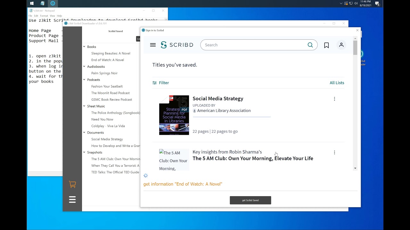Screen dimensions: 410x230
Task: Select Palm Springs Noir audiobook item
Action: coord(104,73)
